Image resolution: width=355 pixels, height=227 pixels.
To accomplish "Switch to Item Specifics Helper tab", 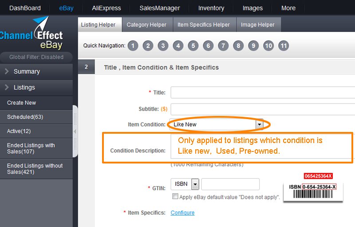I will (205, 25).
